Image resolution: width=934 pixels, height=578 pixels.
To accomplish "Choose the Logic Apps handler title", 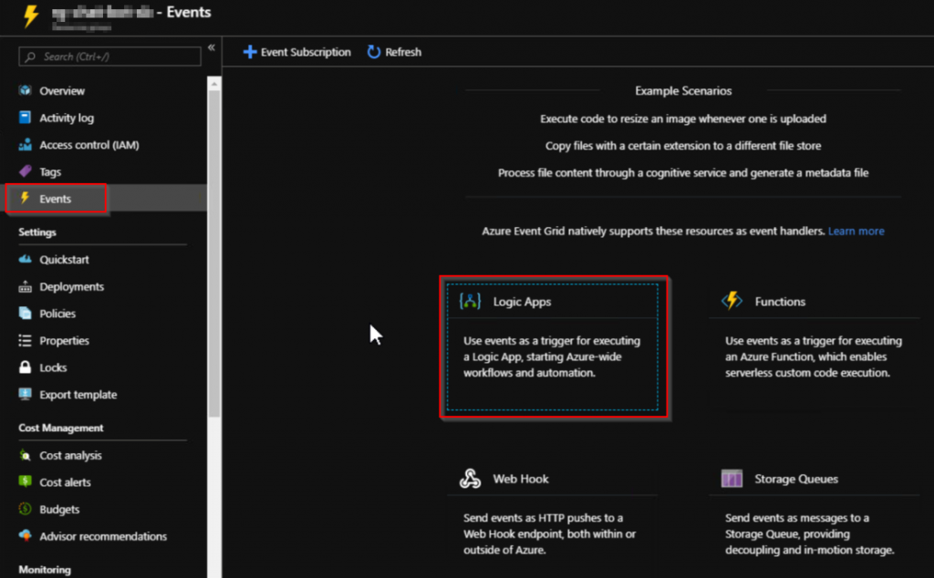I will (x=522, y=302).
